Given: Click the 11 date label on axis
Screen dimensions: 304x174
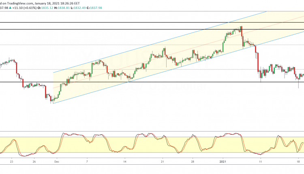Looking at the screenshot, I should pos(261,161).
